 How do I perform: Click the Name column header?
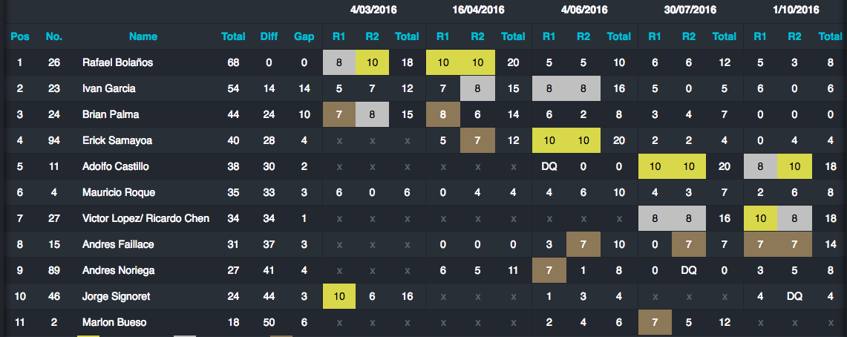pos(143,36)
